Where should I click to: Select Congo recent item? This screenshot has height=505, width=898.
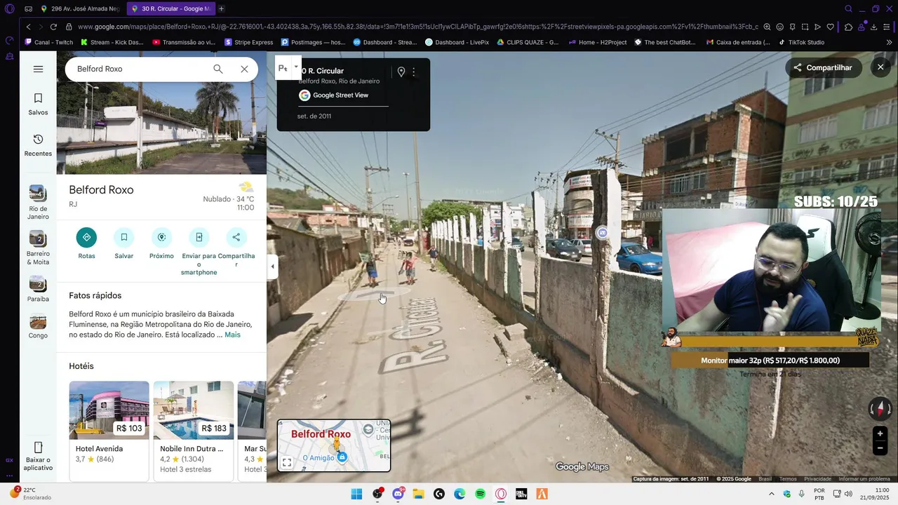[38, 326]
